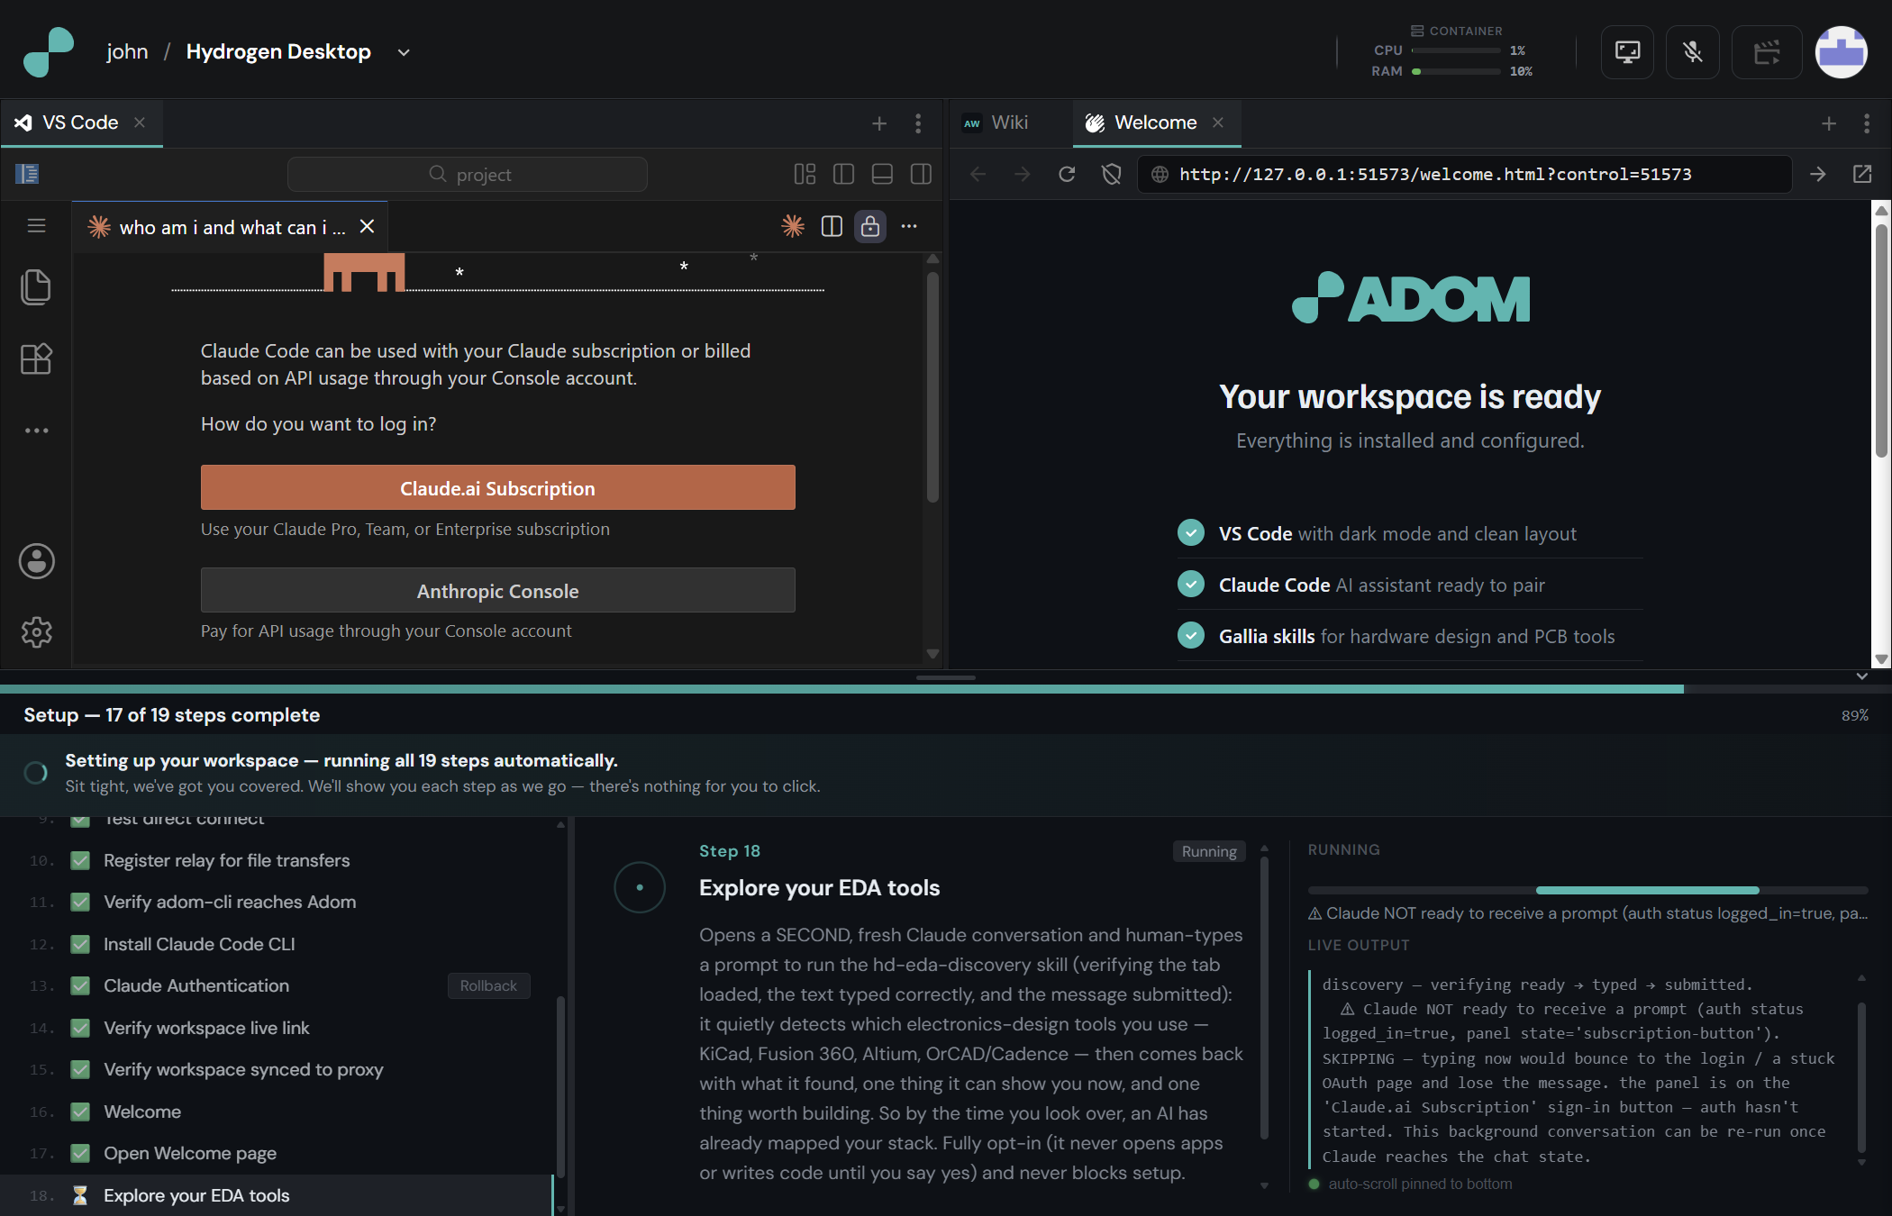The height and width of the screenshot is (1216, 1892).
Task: Click the Running status badge
Action: point(1209,851)
